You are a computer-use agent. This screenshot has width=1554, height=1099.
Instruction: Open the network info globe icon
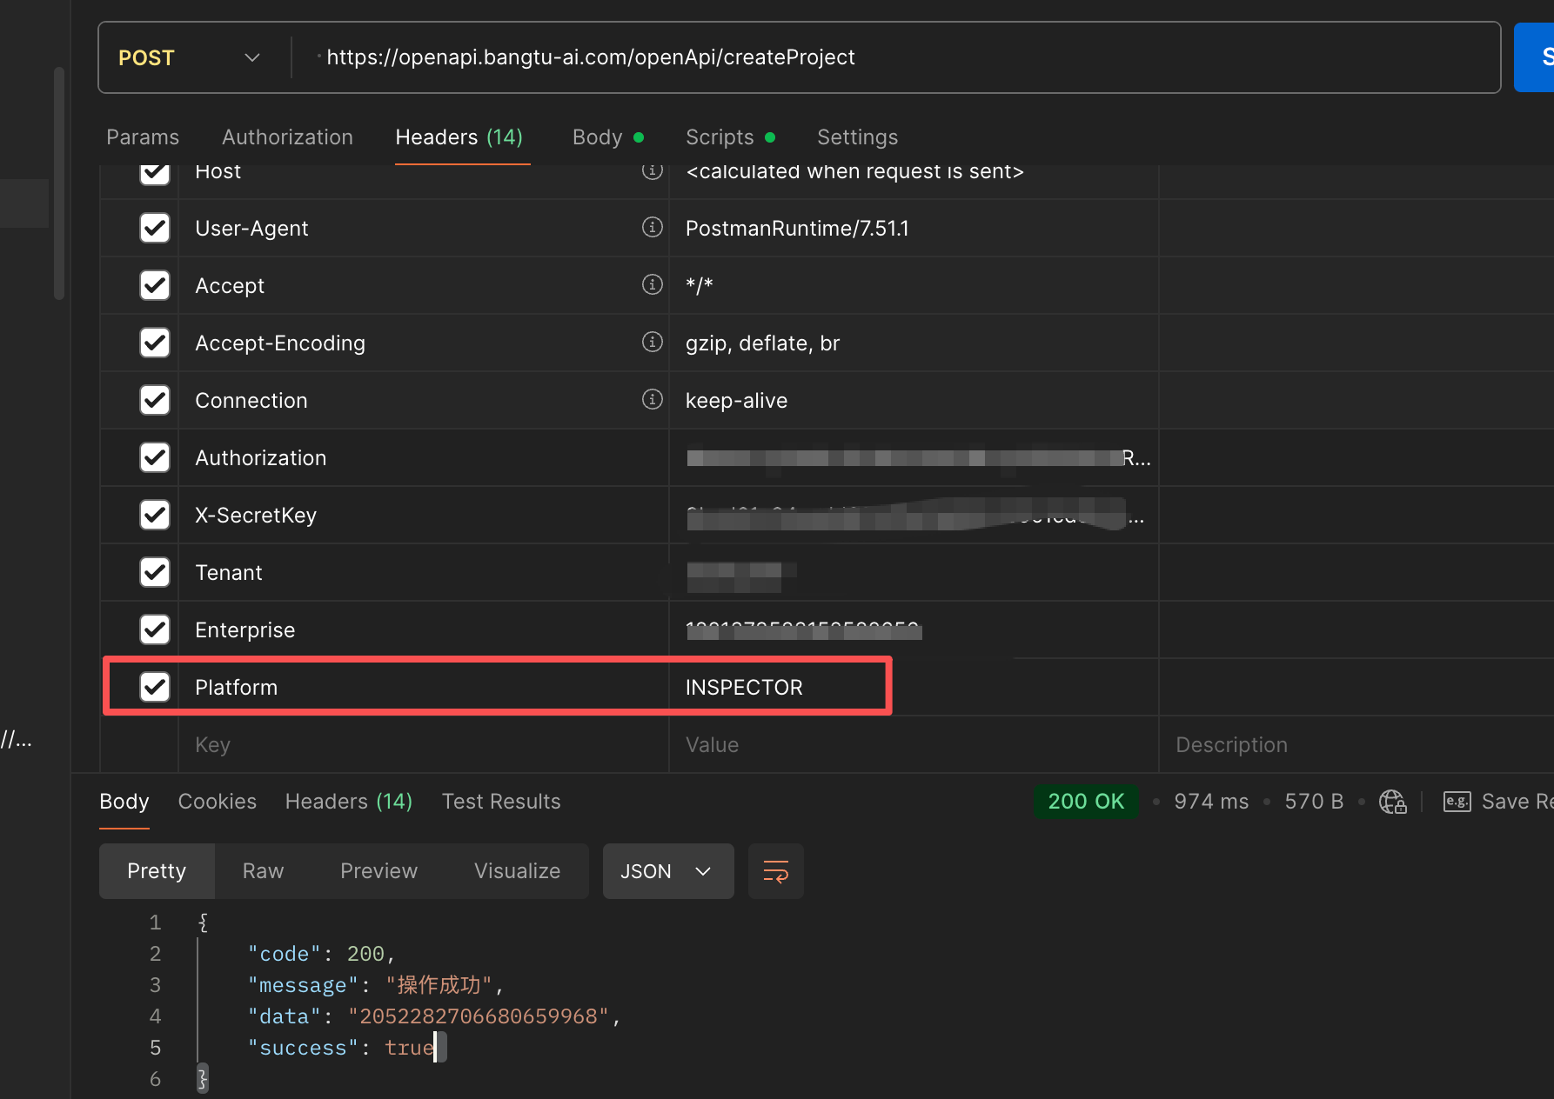coord(1392,801)
